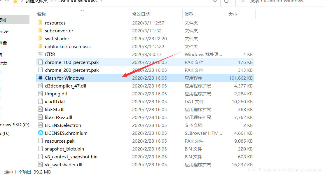Click the resources folder icon
The width and height of the screenshot is (325, 175).
click(x=41, y=22)
